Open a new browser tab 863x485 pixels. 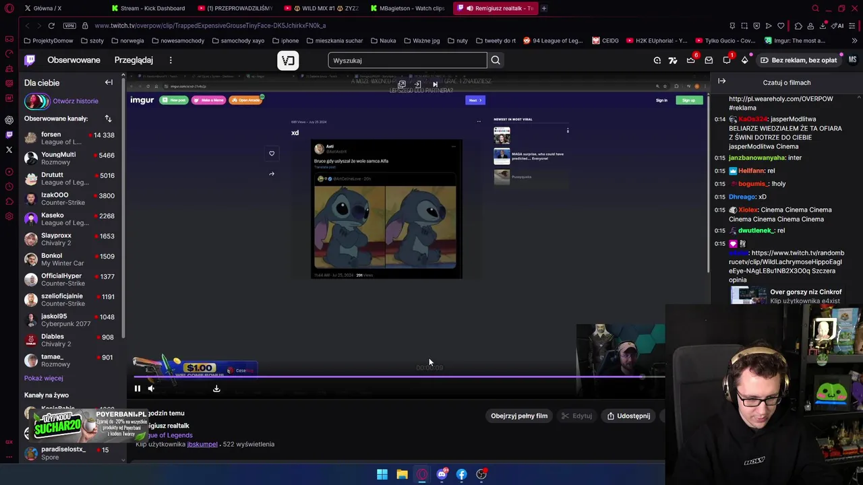pos(544,8)
